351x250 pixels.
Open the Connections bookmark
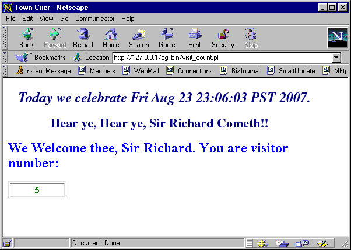[x=189, y=71]
